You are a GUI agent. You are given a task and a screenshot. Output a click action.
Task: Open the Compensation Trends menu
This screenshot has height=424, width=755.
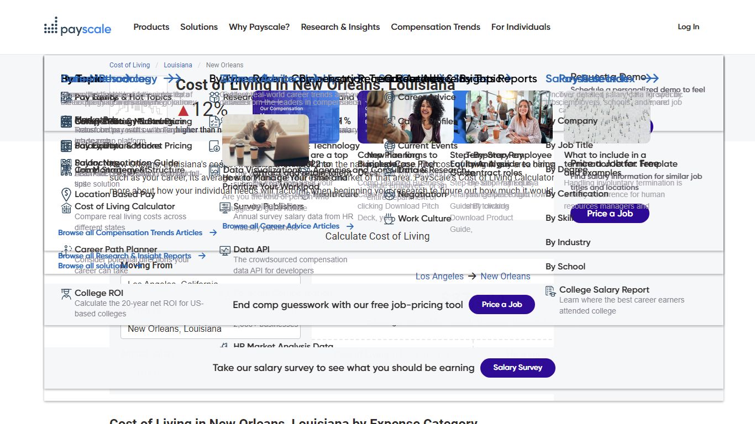[436, 27]
